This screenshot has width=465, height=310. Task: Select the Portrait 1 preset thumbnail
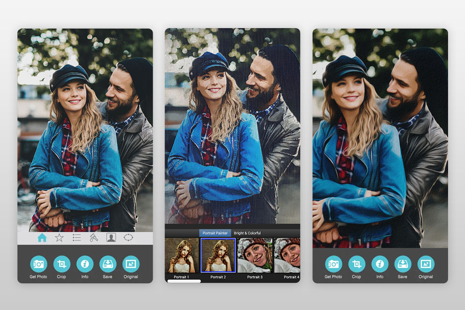tap(182, 255)
